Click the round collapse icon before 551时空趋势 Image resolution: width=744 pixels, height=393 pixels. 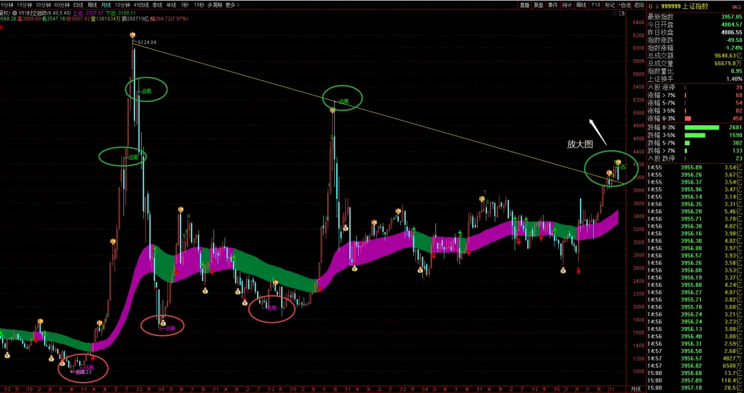(14, 13)
